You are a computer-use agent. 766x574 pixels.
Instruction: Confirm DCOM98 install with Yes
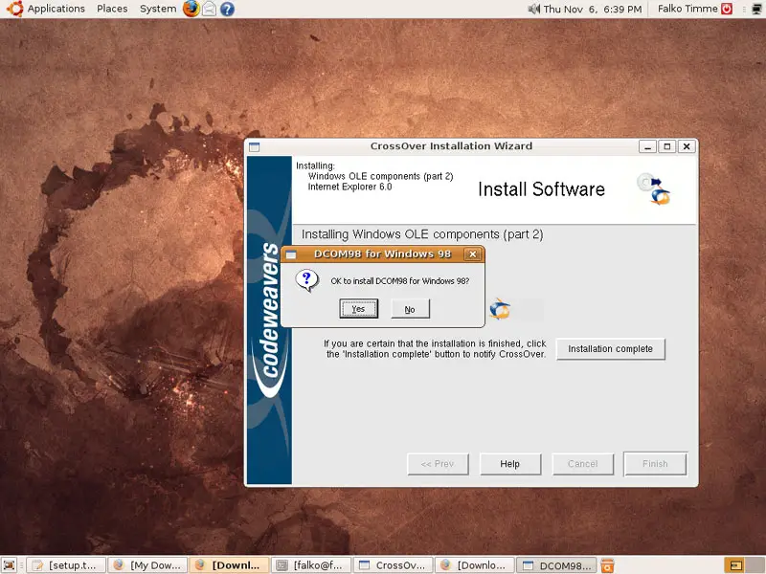coord(358,309)
